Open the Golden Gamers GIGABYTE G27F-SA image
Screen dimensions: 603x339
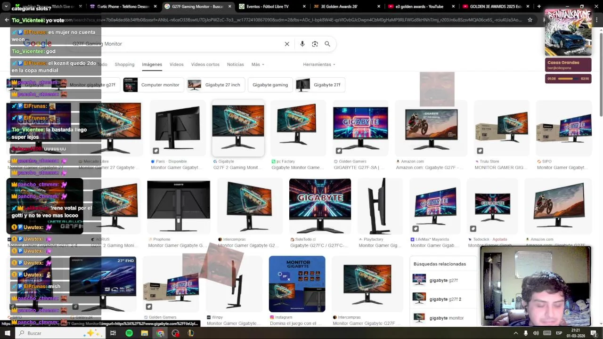tap(360, 128)
